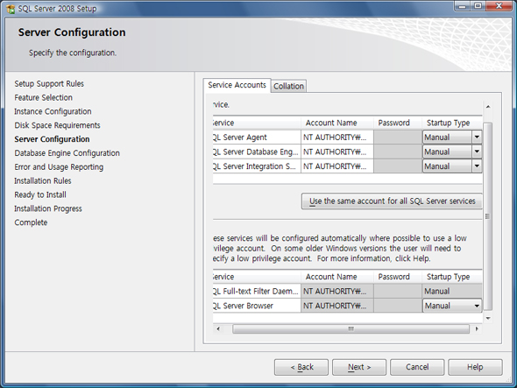Click the Back button
517x388 pixels.
pos(301,367)
